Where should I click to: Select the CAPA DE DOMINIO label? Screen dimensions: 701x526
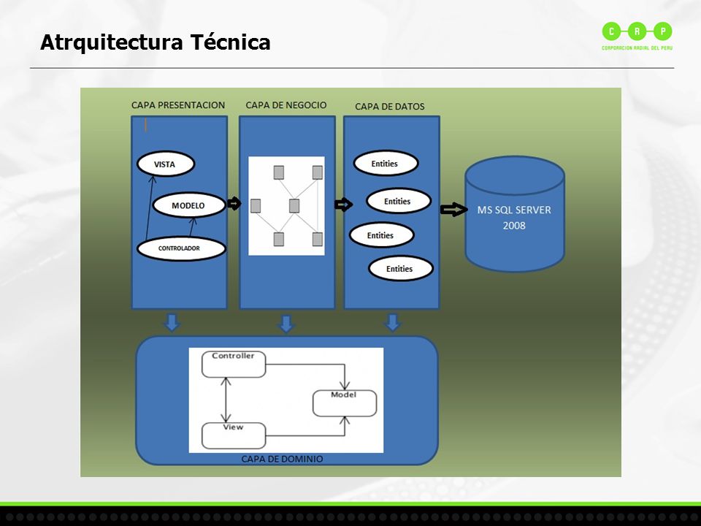[282, 459]
